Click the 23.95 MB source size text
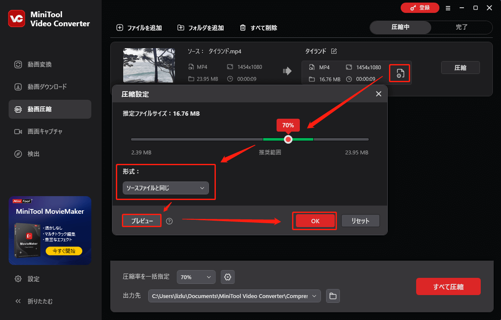 click(207, 79)
